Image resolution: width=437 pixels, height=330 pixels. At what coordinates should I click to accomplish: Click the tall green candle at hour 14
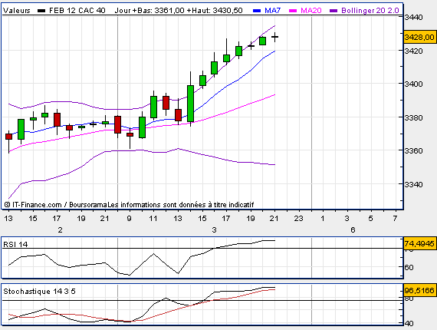(x=191, y=104)
